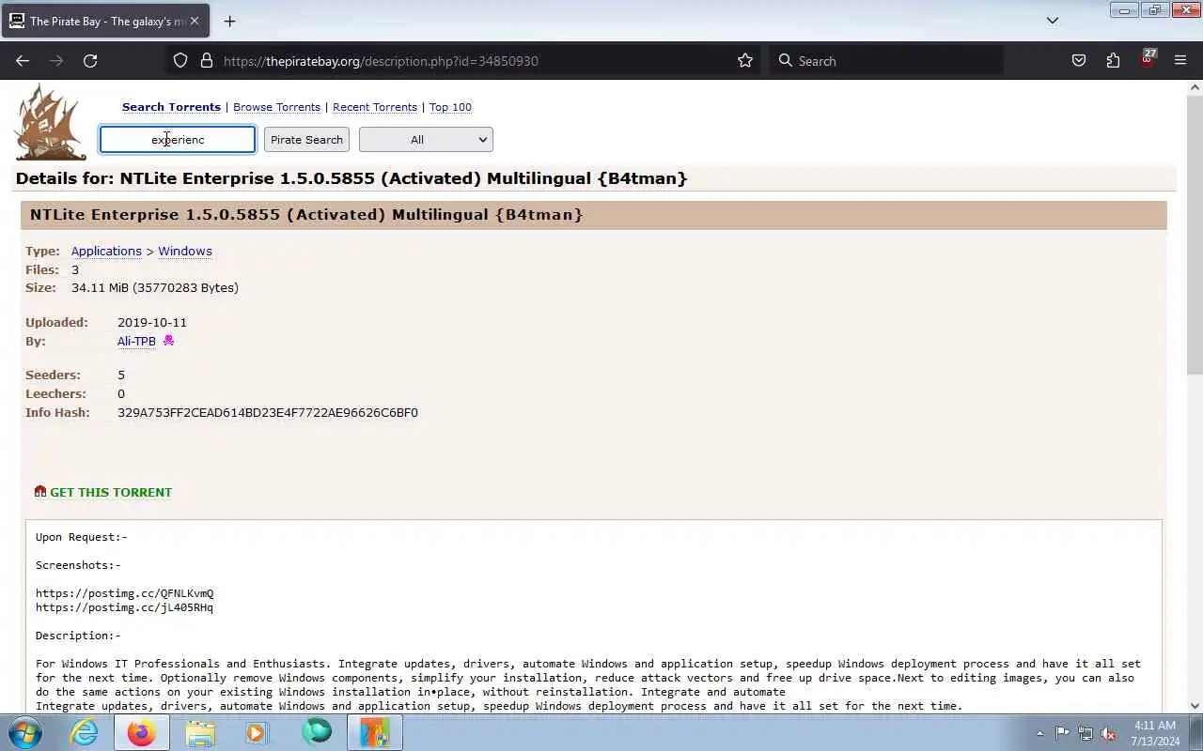This screenshot has width=1203, height=751.
Task: Click the muted volume tray icon
Action: coord(1109,733)
